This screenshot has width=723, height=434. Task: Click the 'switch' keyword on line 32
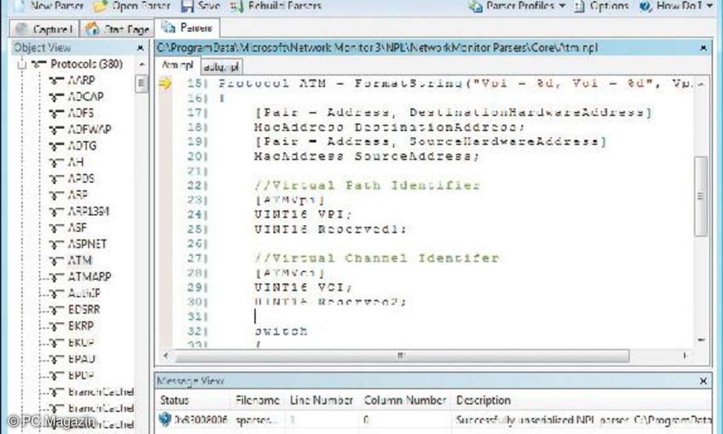click(281, 332)
